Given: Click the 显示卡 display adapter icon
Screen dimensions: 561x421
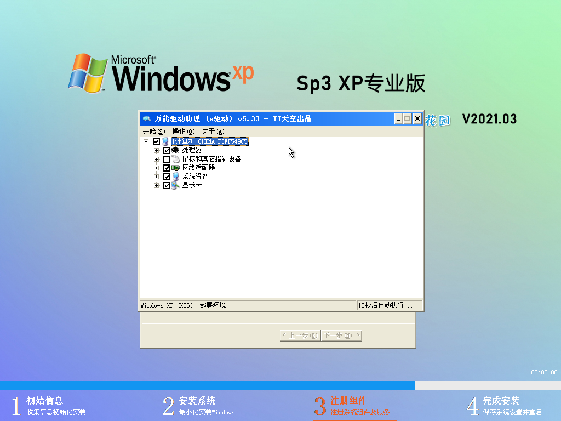Looking at the screenshot, I should click(x=175, y=185).
